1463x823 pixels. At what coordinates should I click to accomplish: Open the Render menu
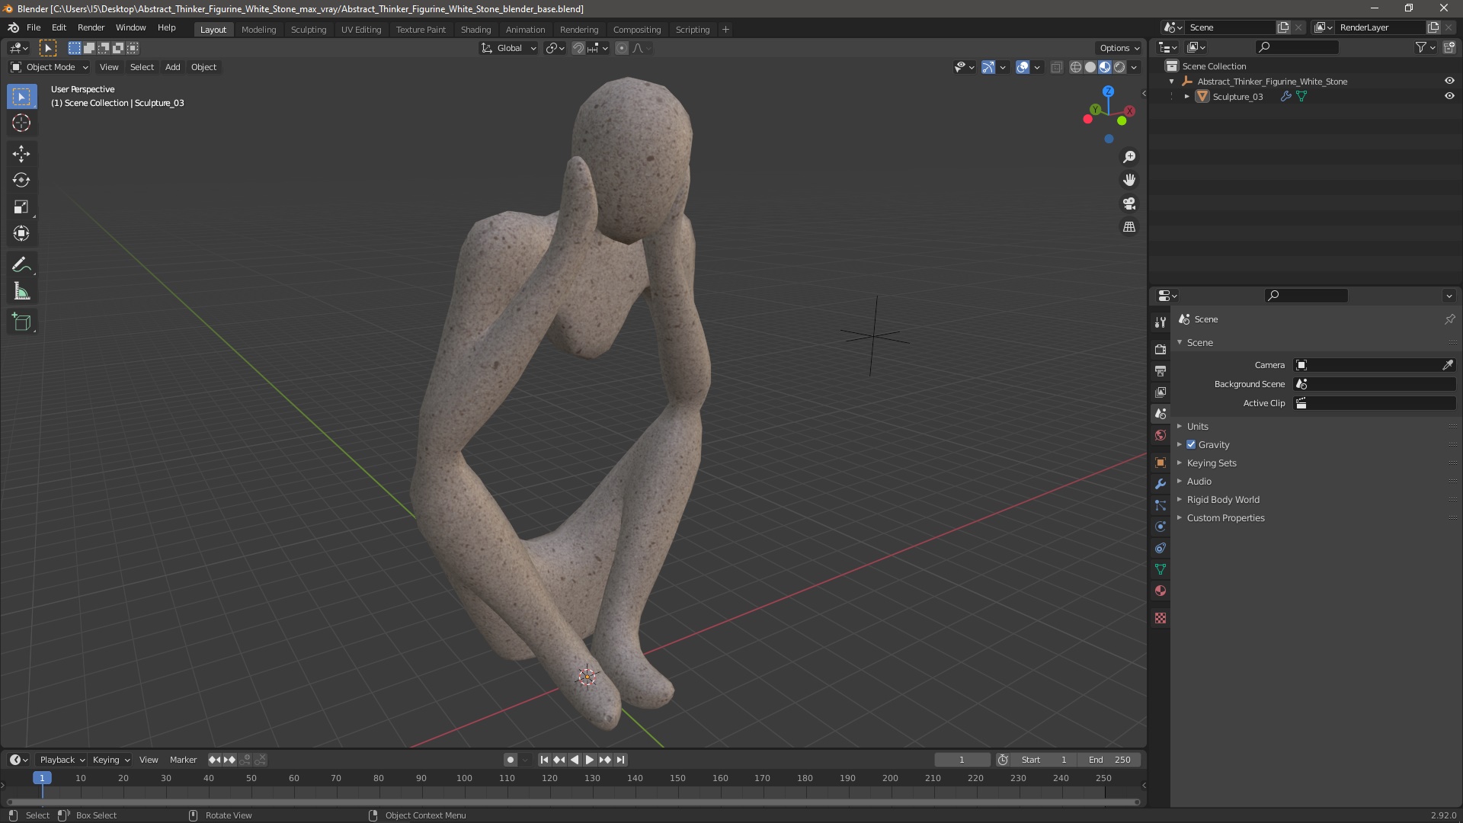(91, 27)
